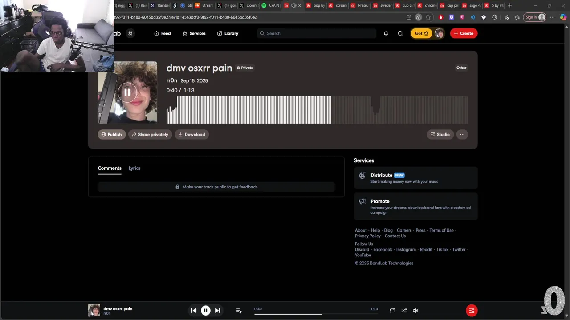The height and width of the screenshot is (320, 570).
Task: Open the Library page
Action: (228, 33)
